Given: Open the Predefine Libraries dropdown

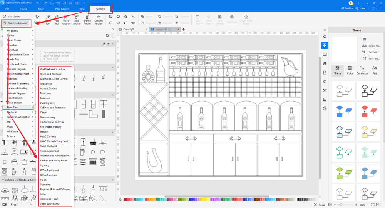Looking at the screenshot, I should pyautogui.click(x=17, y=23).
